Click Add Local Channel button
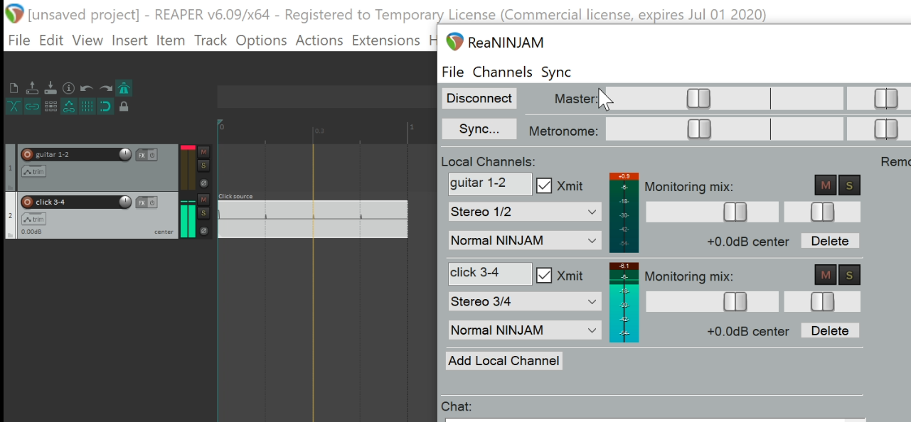Screen dimensions: 911x422 tap(504, 360)
